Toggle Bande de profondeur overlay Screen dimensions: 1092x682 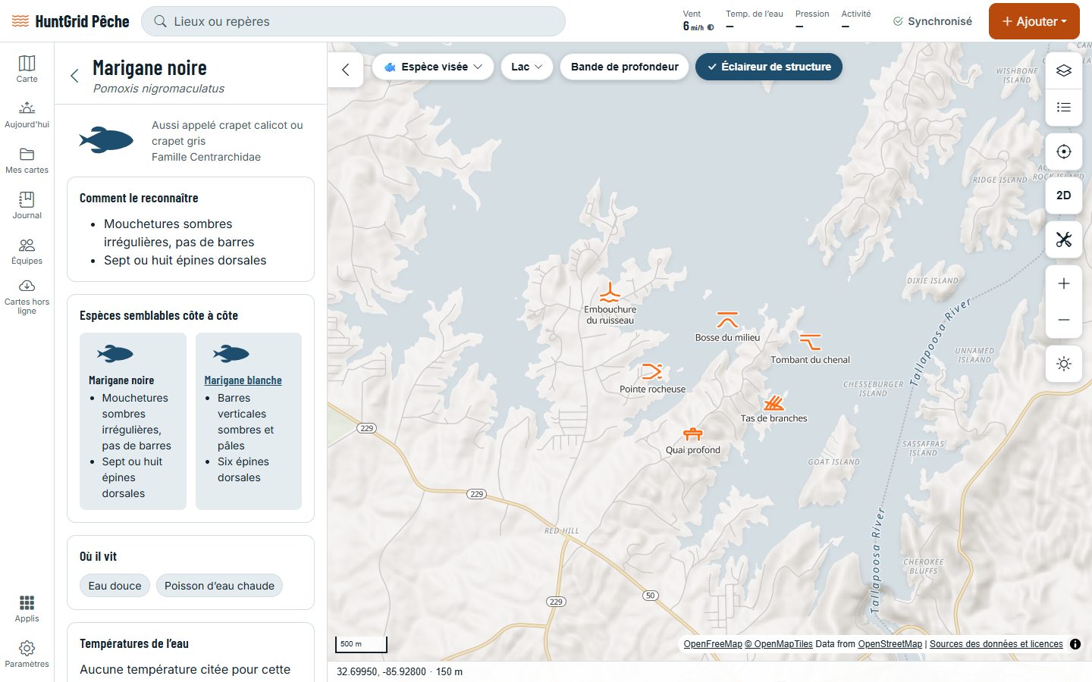click(x=625, y=67)
